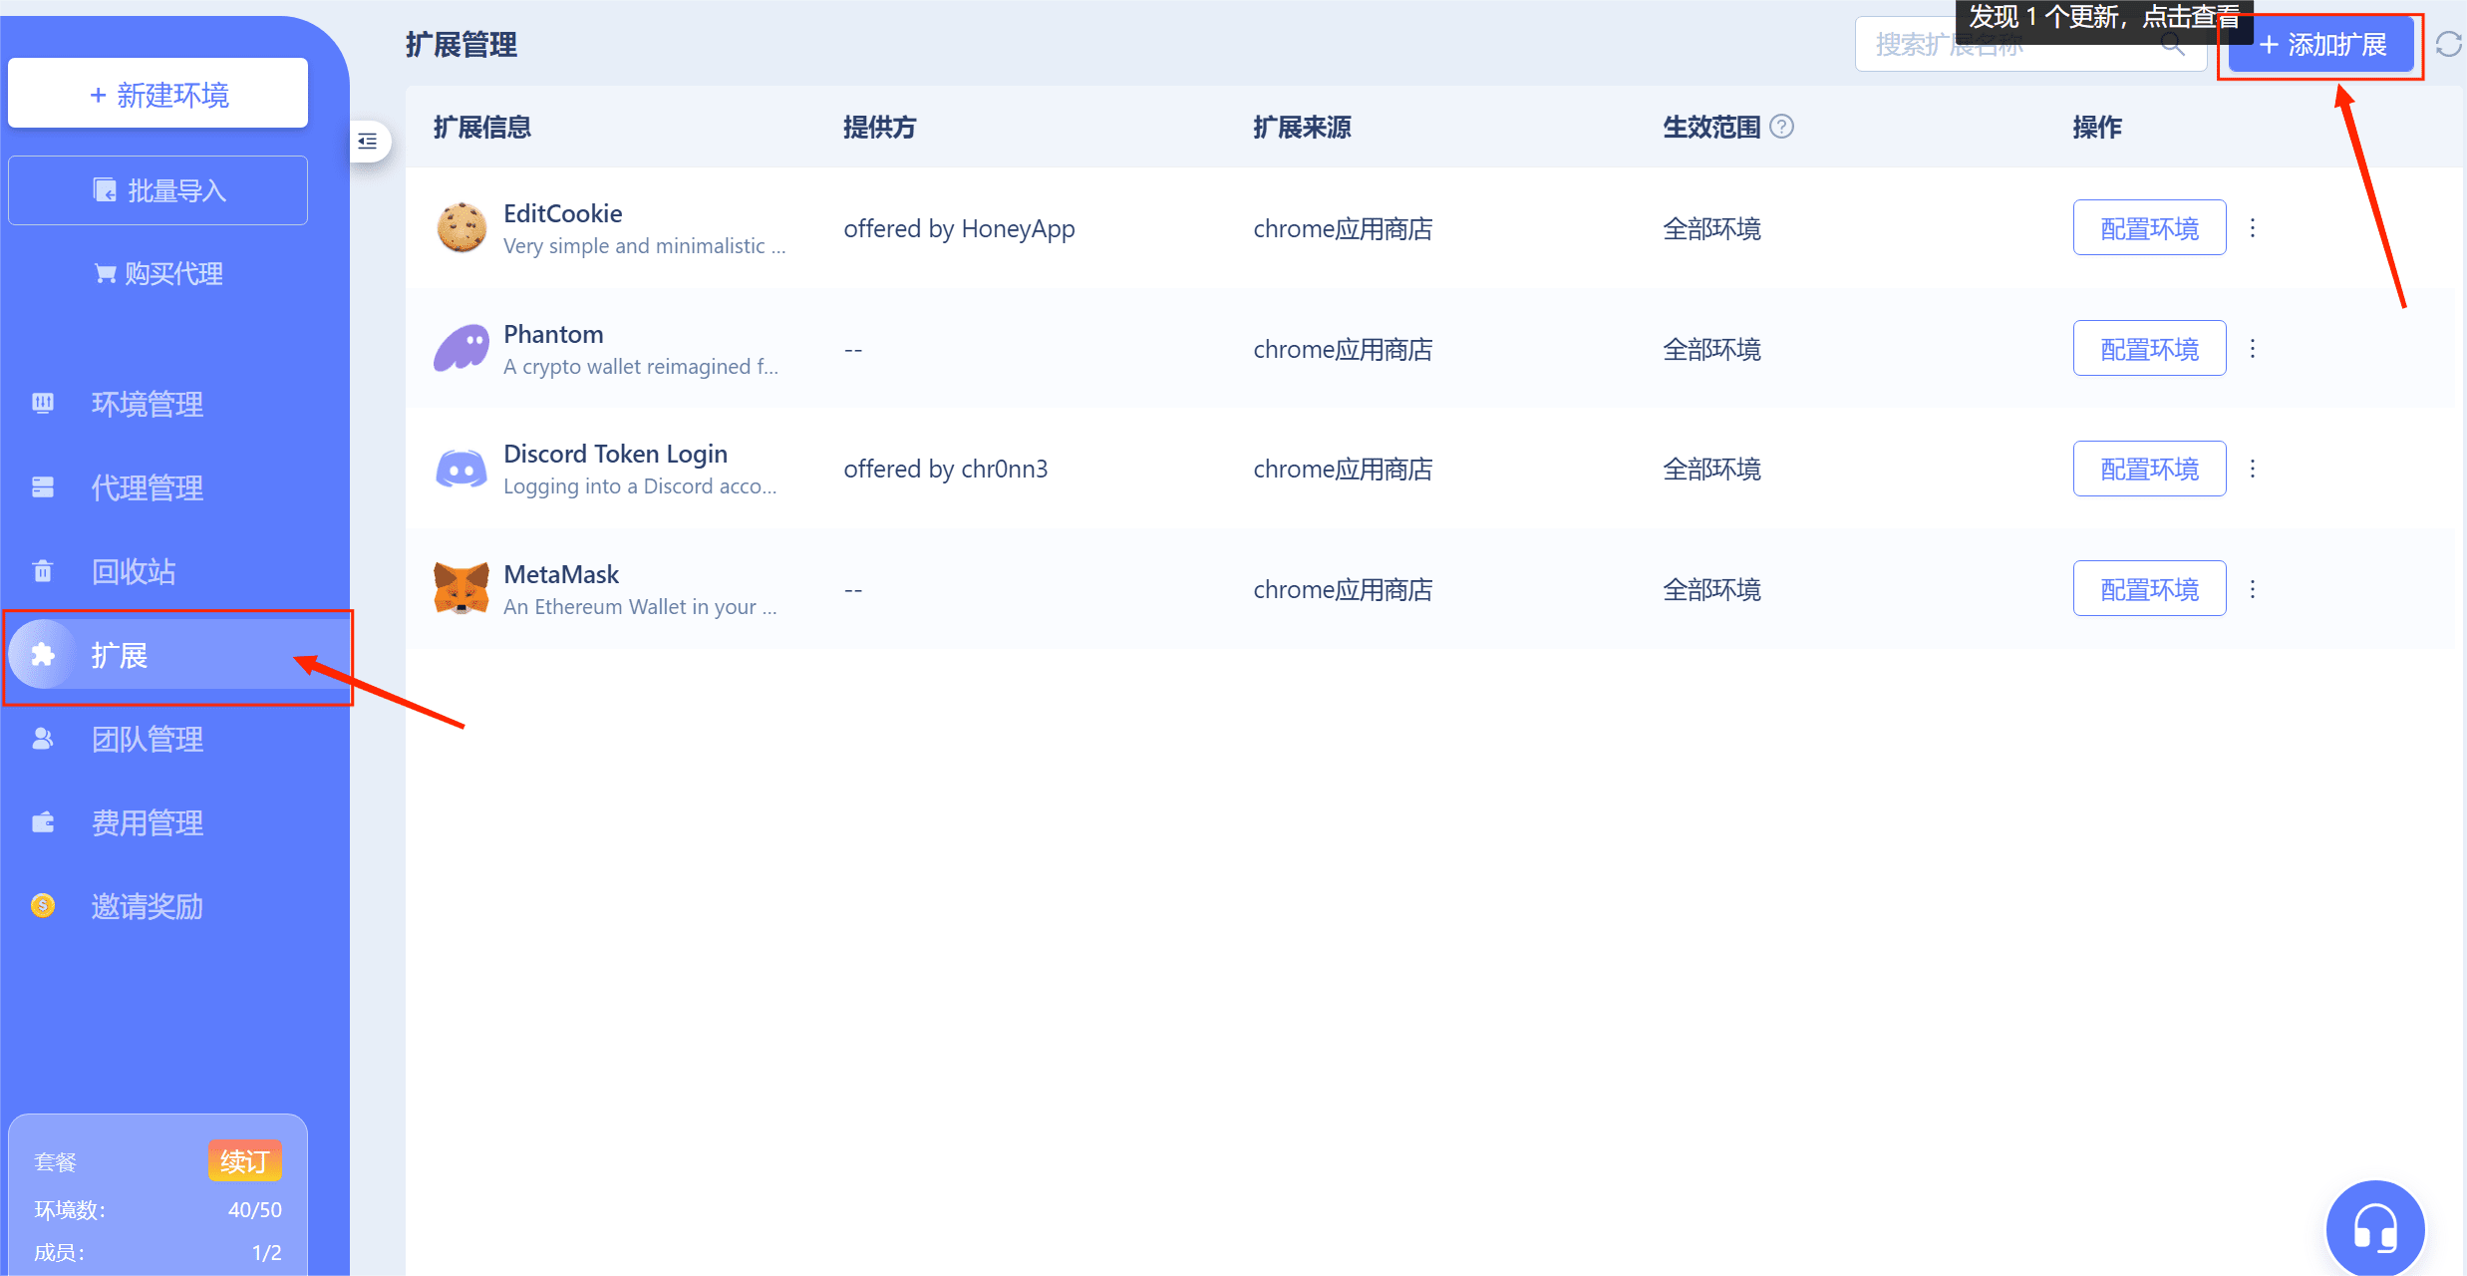Click the 环境数 40/50 value

[x=254, y=1209]
